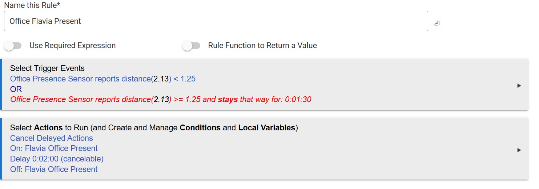Open the distance < 1.25 trigger
Viewport: 539px width, 189px height.
point(103,79)
